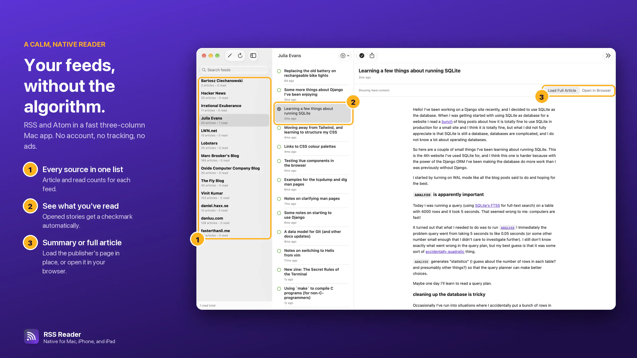Screen dimensions: 637x358
Task: Open 'A data model for Git' article
Action: coord(313,236)
